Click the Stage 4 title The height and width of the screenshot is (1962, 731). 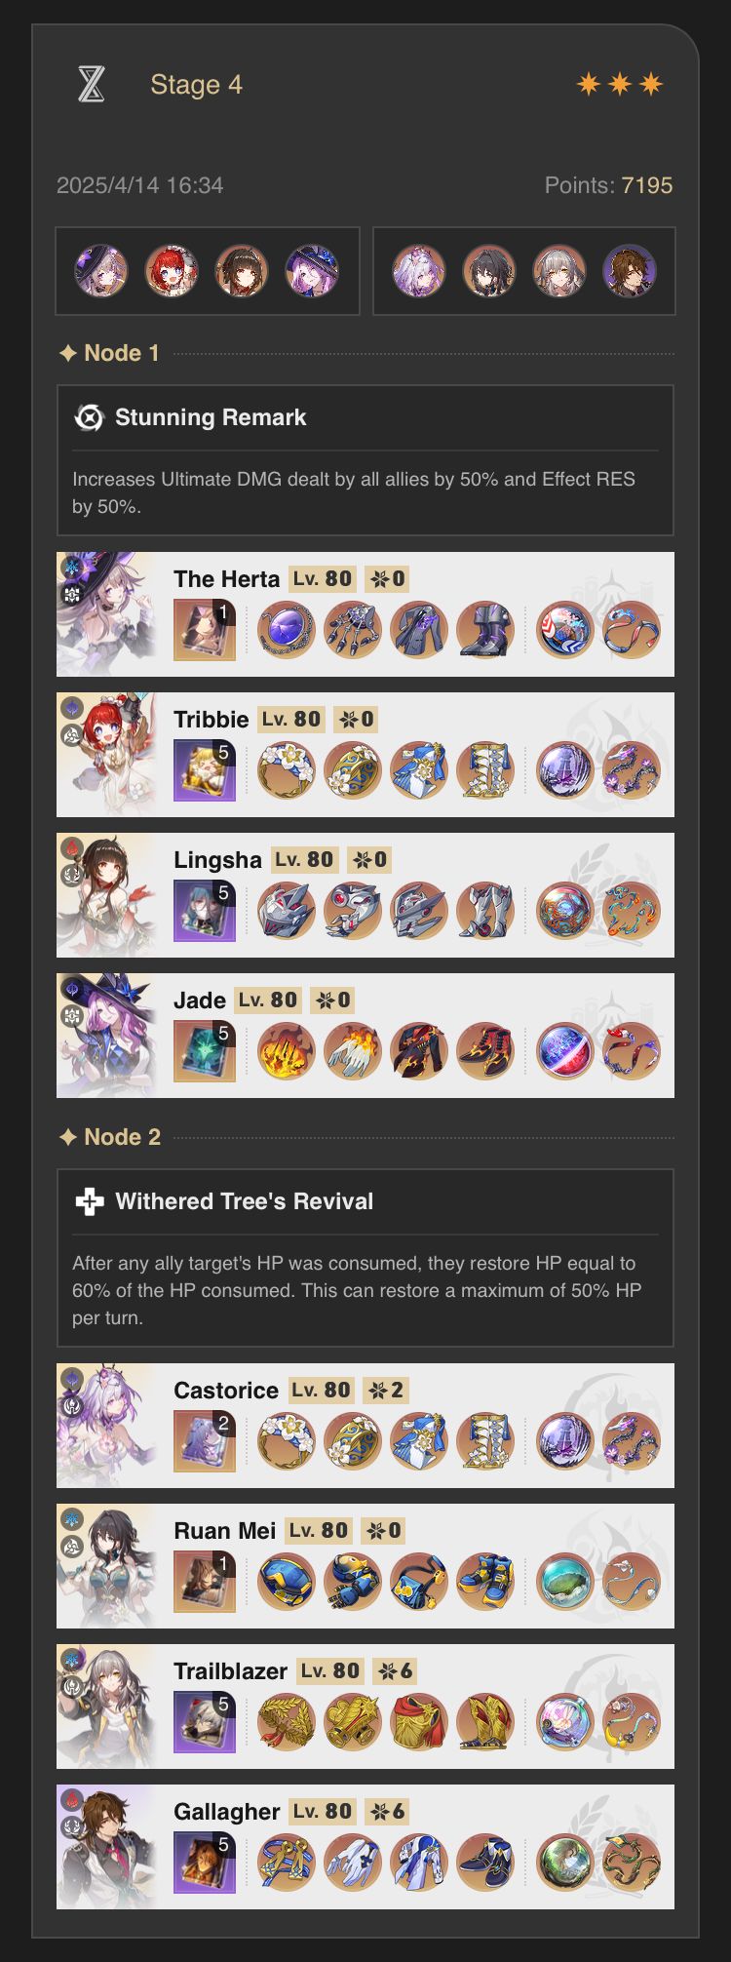click(x=196, y=85)
